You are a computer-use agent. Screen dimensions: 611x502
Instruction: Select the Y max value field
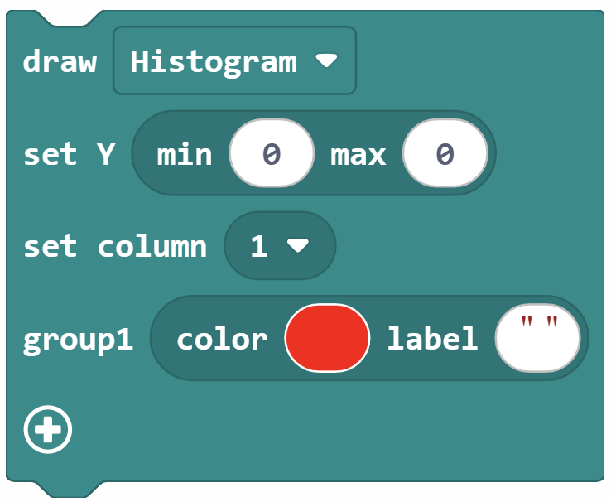445,153
